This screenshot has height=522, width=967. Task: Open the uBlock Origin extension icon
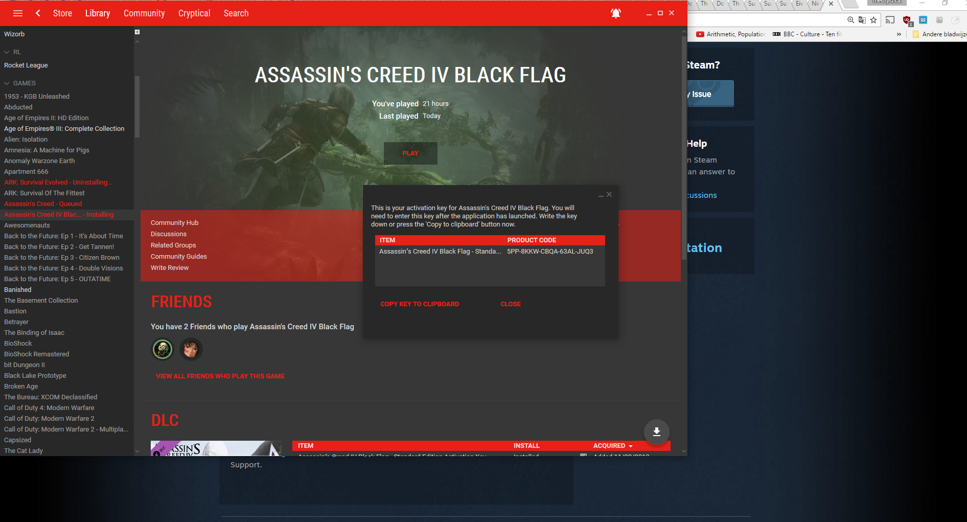(907, 20)
